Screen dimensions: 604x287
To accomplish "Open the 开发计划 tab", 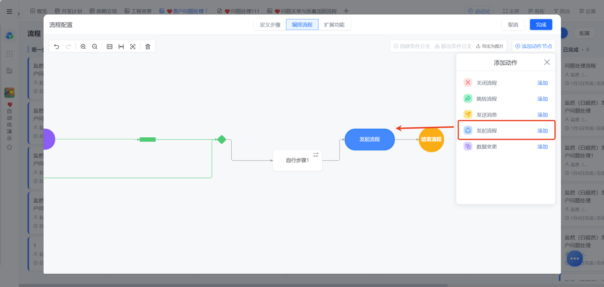I will pyautogui.click(x=68, y=11).
